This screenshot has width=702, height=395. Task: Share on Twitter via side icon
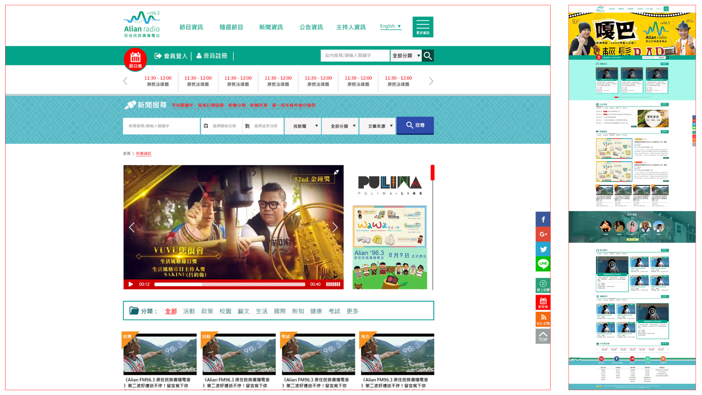point(543,249)
